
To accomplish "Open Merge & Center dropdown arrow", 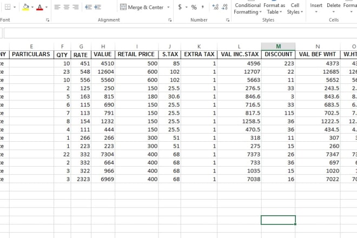I will click(x=168, y=7).
